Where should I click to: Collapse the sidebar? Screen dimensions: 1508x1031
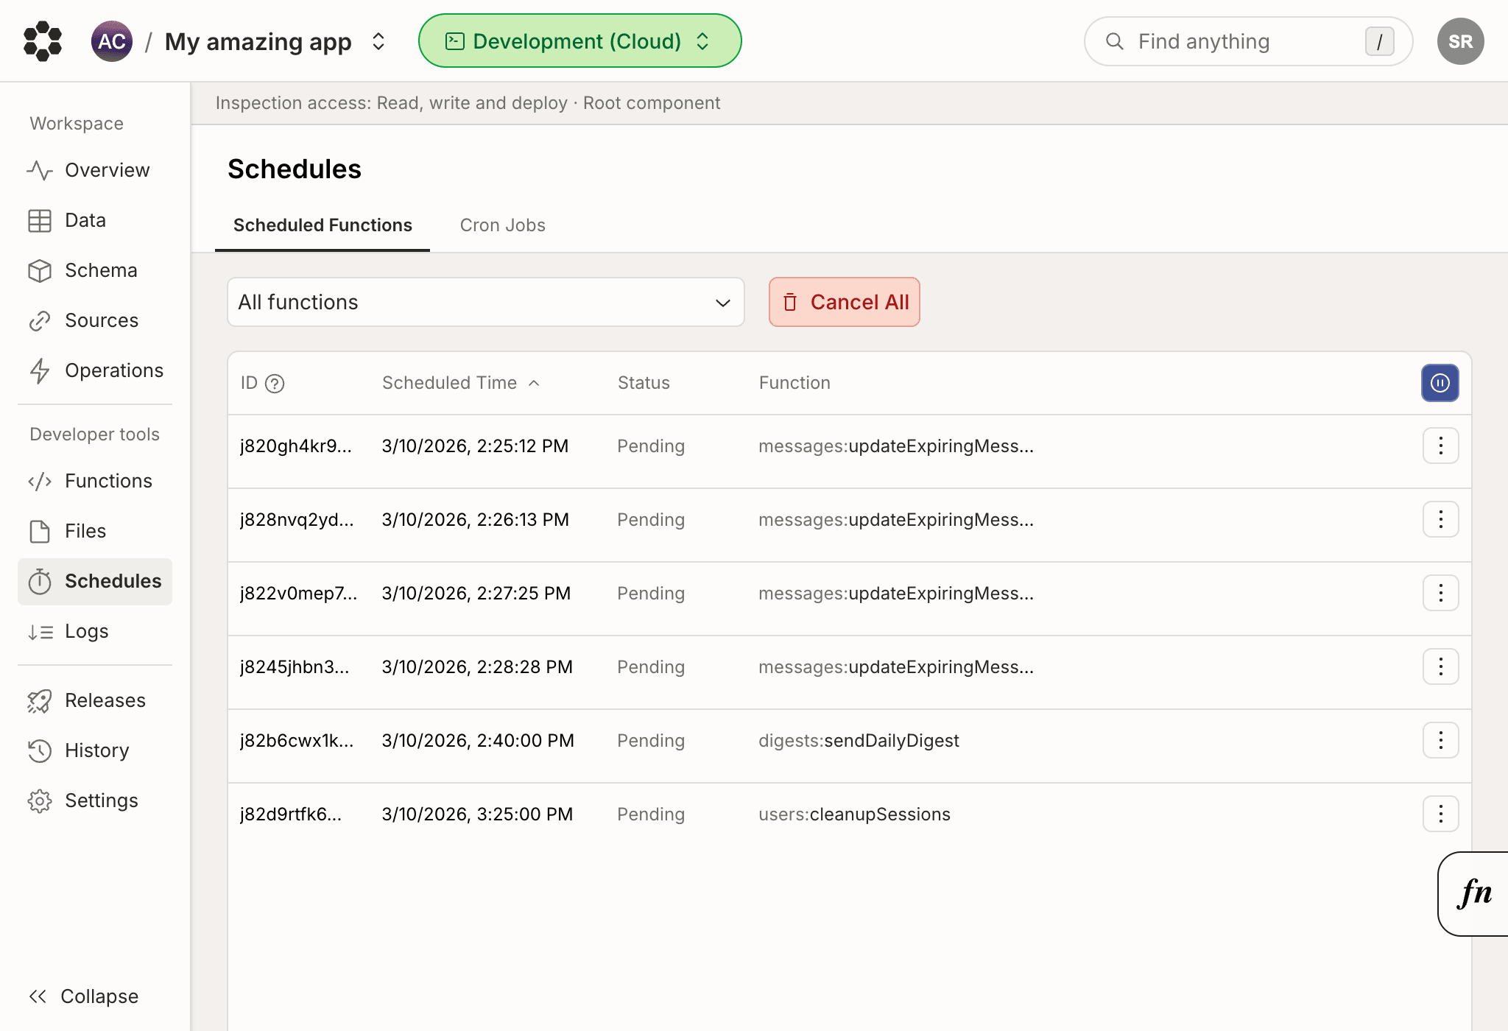tap(83, 996)
